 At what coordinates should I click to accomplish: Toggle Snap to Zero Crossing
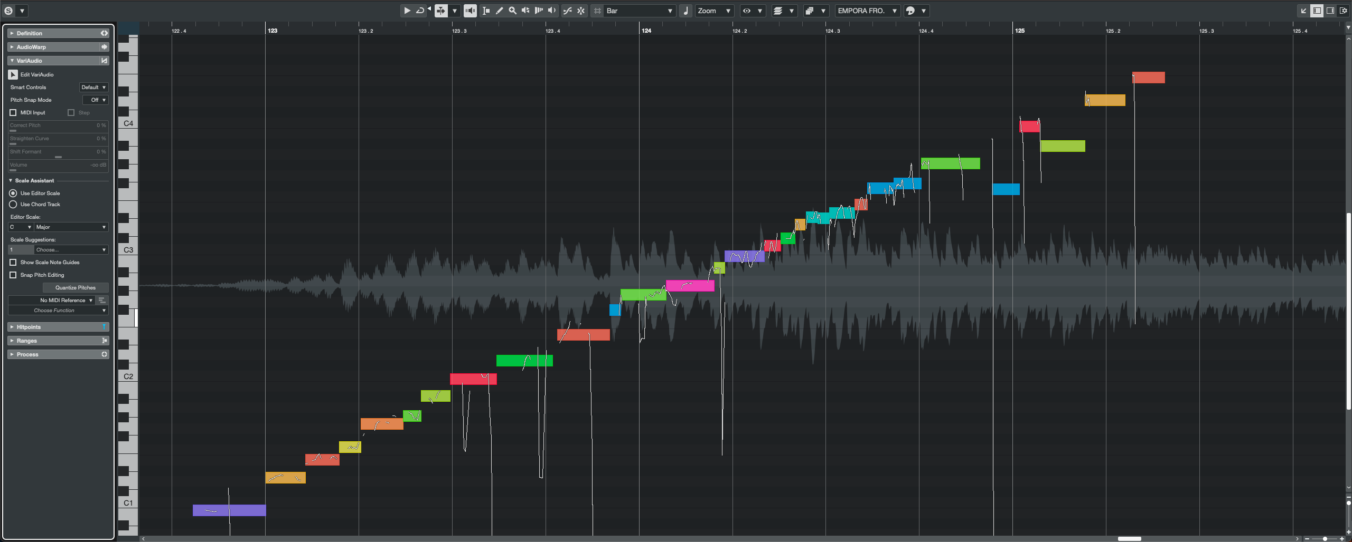pos(568,11)
